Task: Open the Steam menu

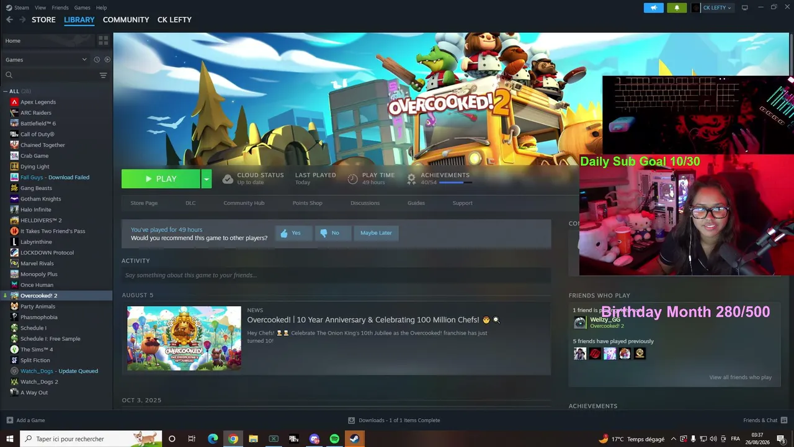Action: pos(22,7)
